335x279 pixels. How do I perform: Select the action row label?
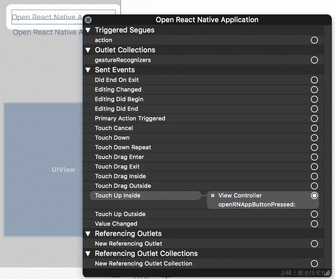coord(103,40)
